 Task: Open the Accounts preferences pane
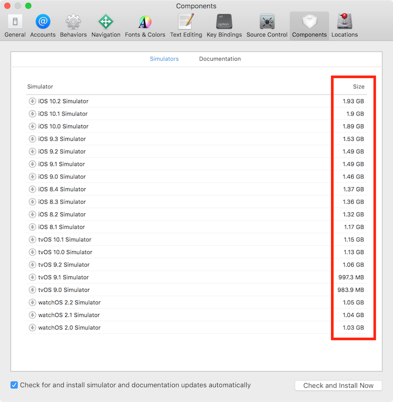[x=43, y=26]
